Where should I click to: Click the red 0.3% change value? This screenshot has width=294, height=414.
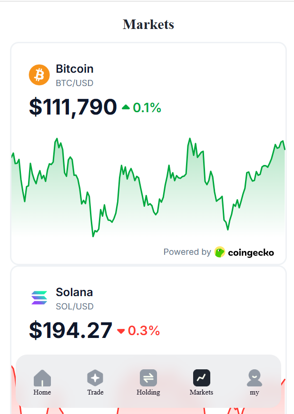pos(144,331)
